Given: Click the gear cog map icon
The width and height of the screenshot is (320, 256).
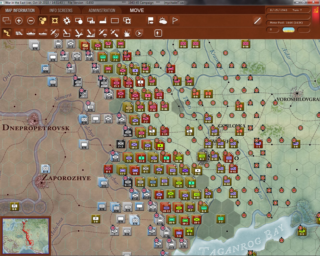Looking at the screenshot, I should coord(67,21).
